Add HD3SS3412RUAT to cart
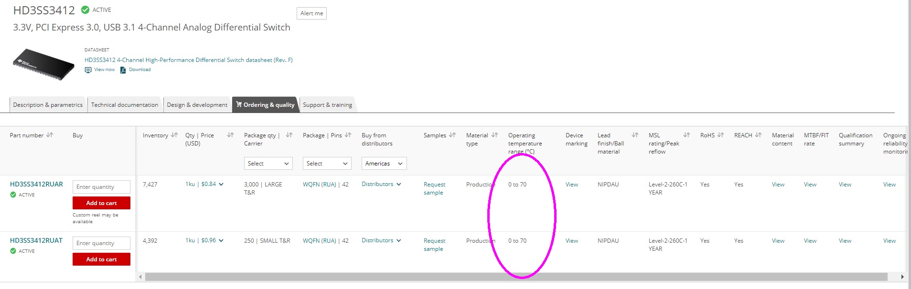The height and width of the screenshot is (289, 911). tap(101, 259)
